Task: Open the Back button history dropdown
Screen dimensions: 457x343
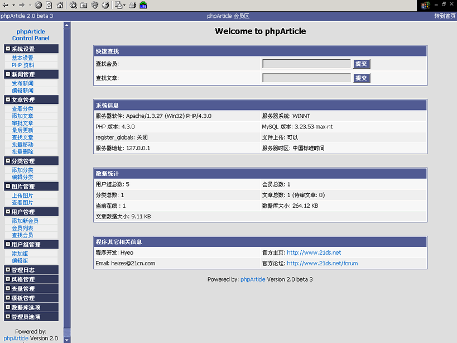Action: coord(13,5)
